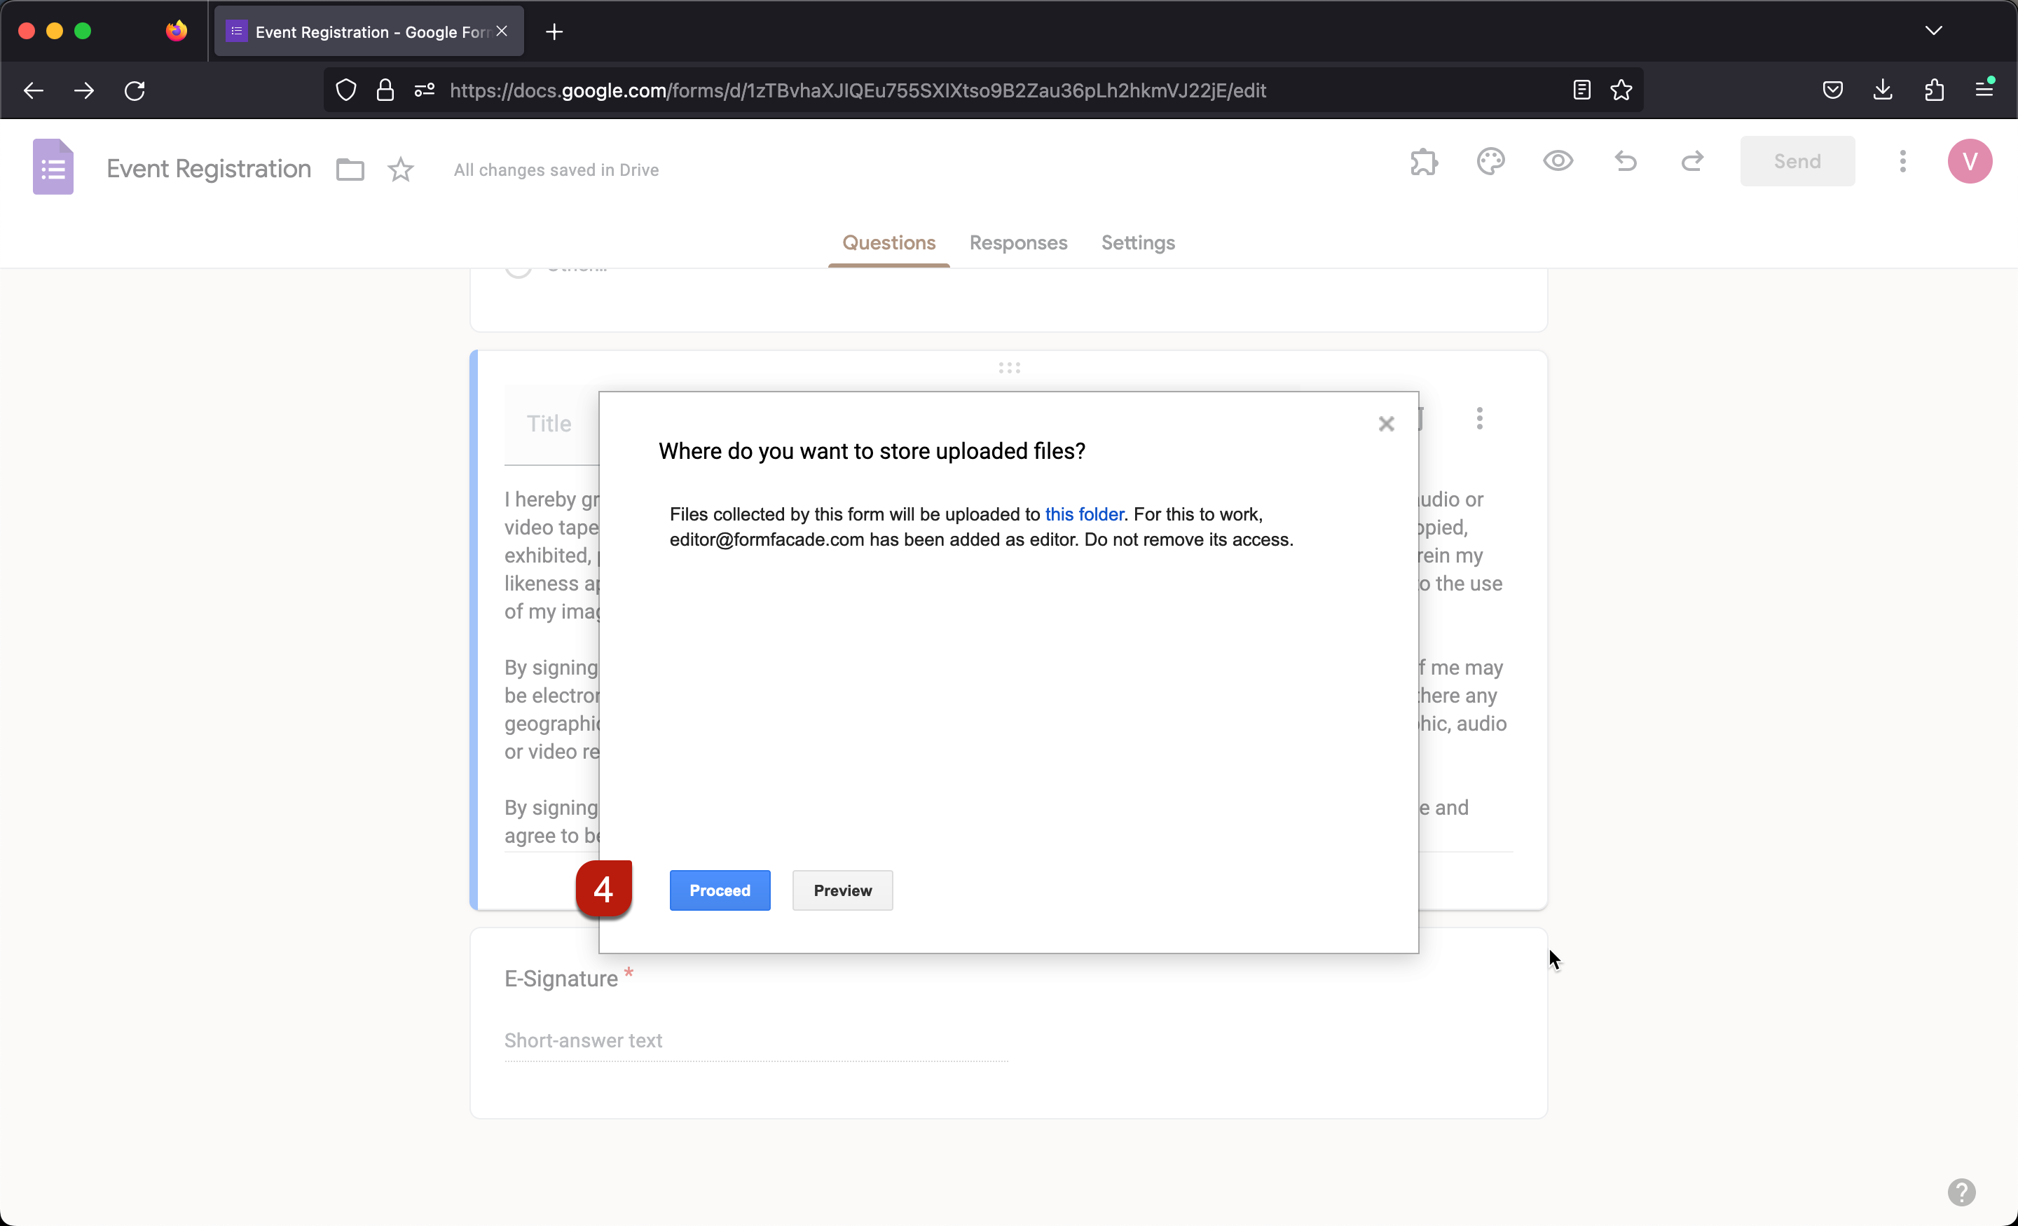The width and height of the screenshot is (2018, 1226).
Task: Undo the last change
Action: pos(1626,161)
